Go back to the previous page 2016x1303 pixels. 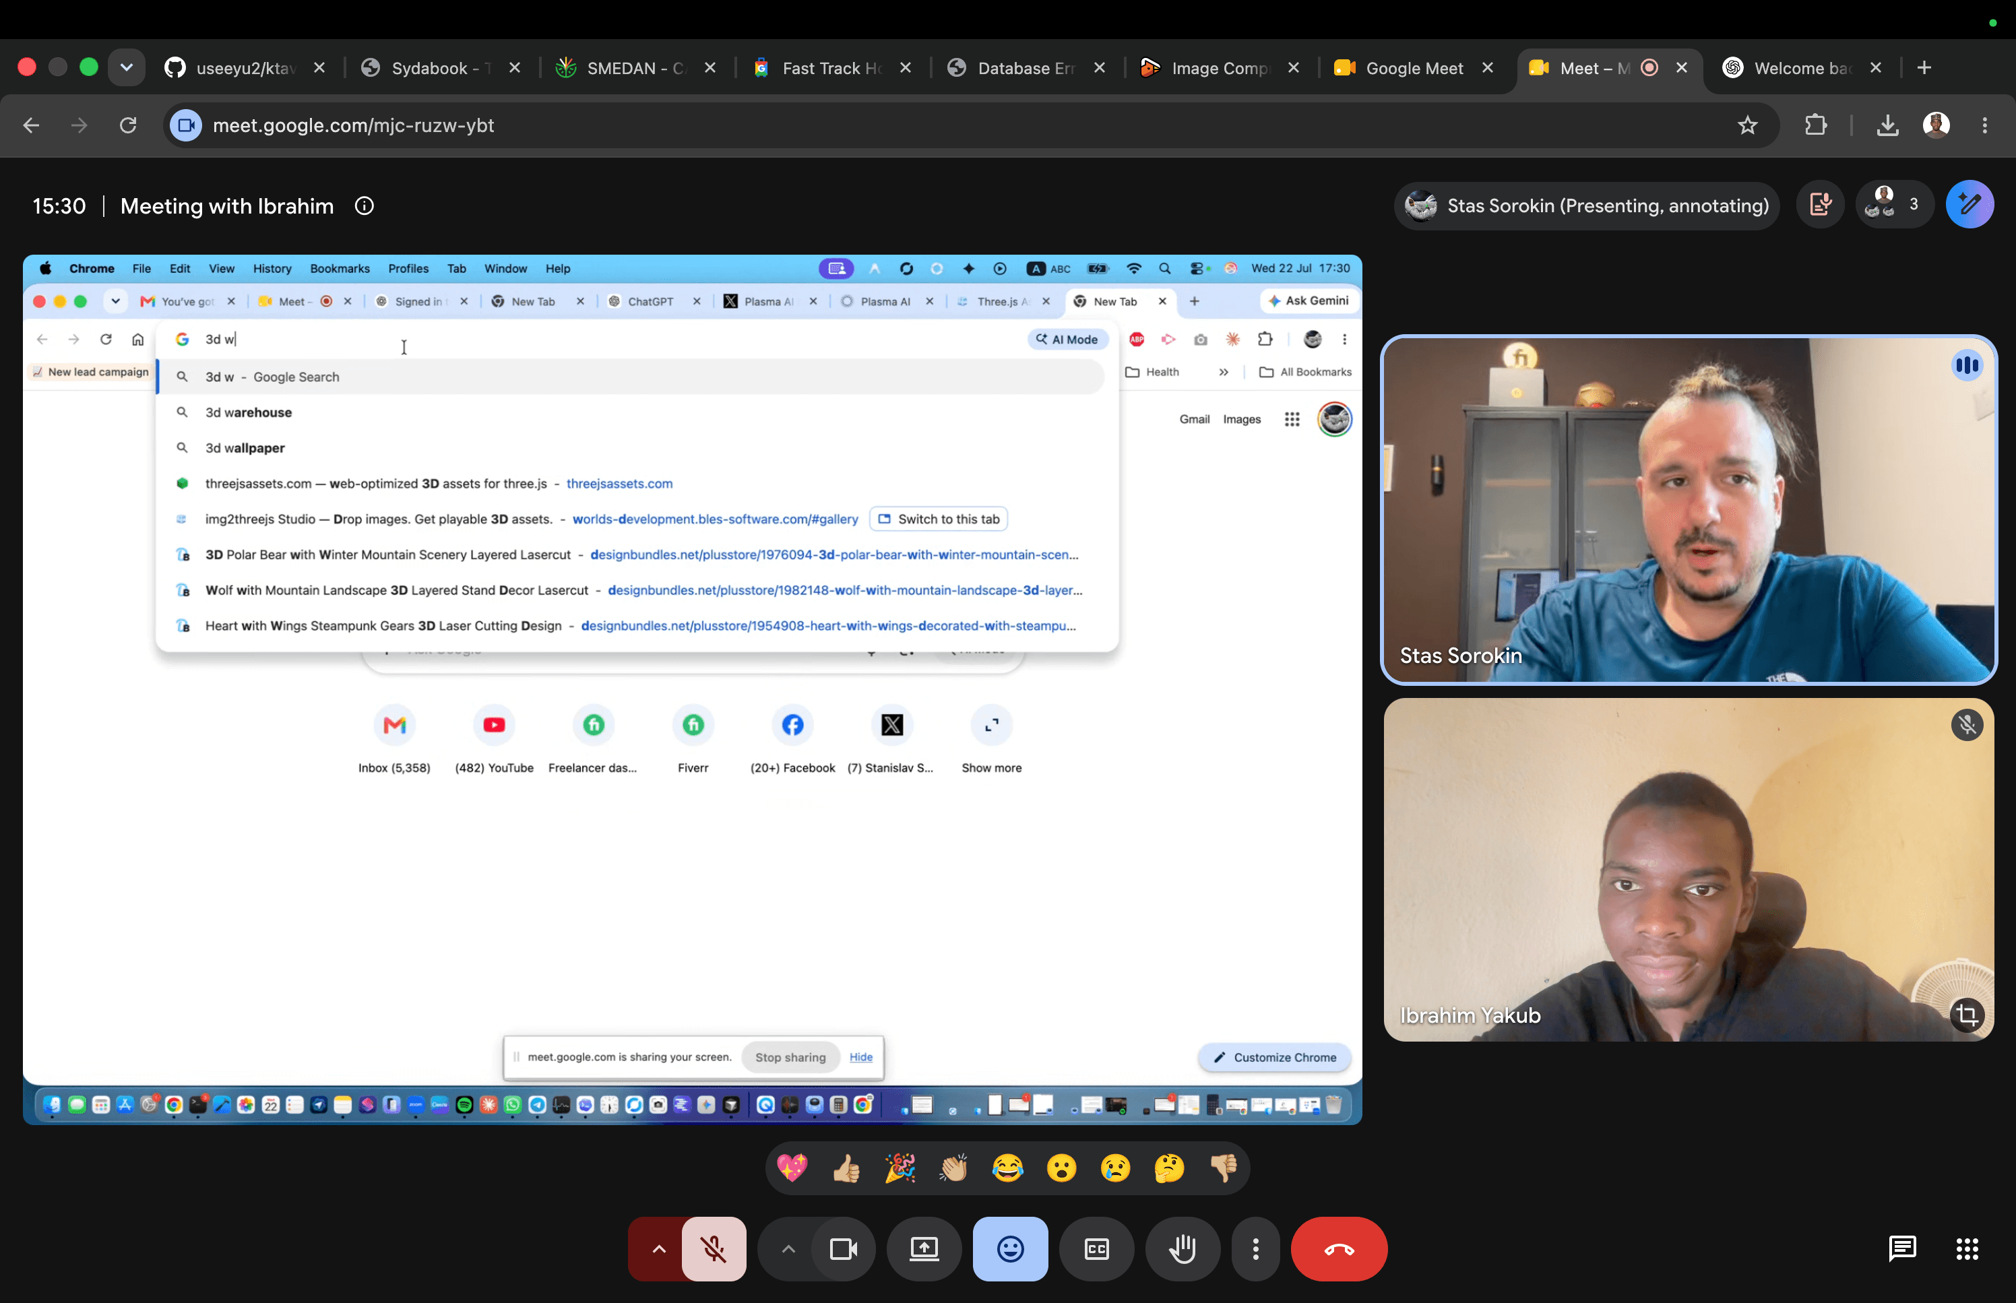(31, 125)
